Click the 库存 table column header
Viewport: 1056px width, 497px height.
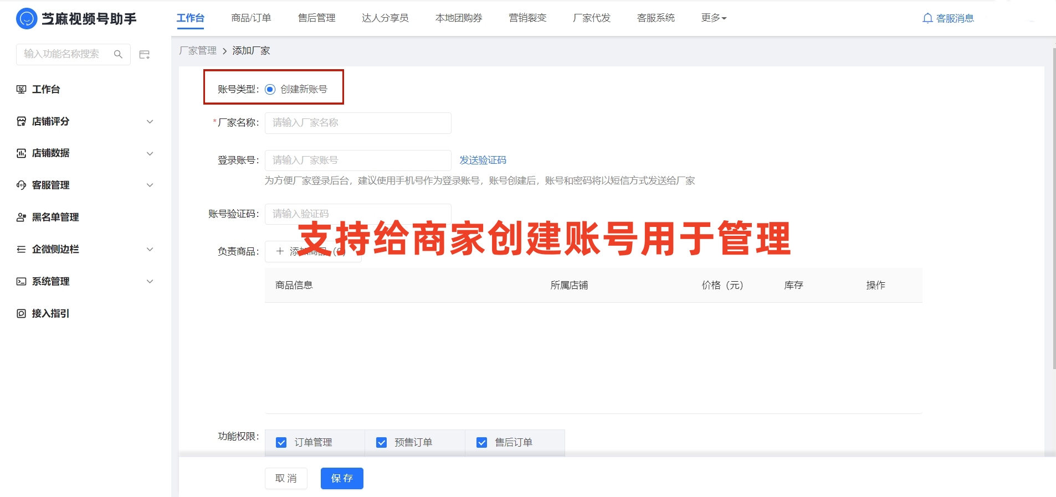click(793, 285)
